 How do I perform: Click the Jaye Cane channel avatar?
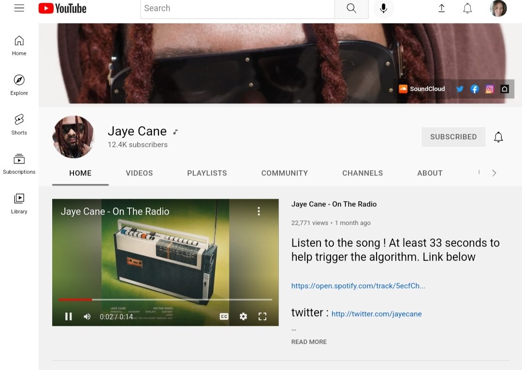click(73, 137)
